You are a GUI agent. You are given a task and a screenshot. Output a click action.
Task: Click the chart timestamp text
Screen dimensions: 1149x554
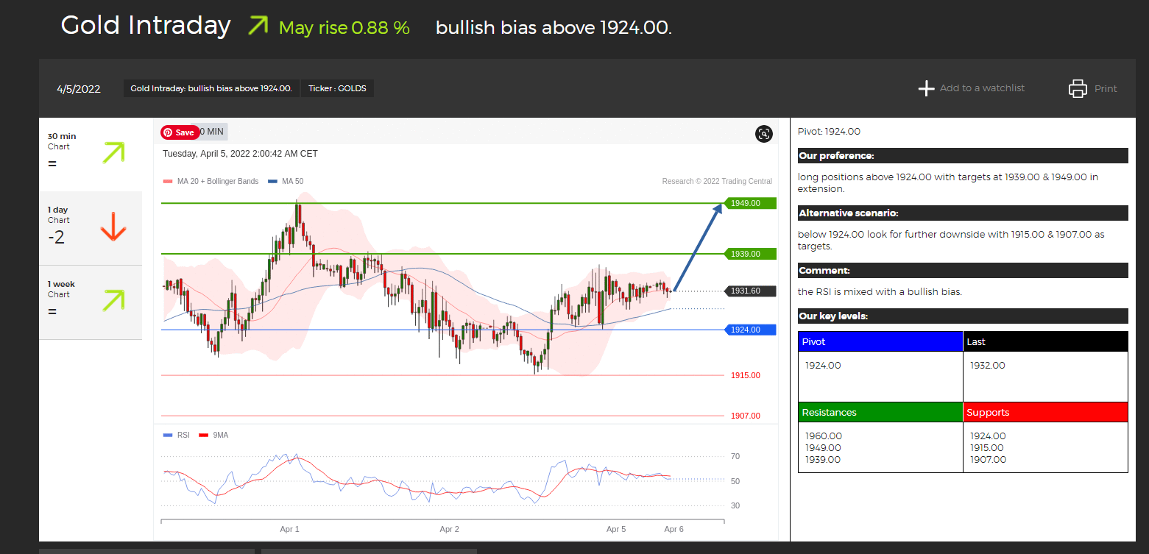coord(240,154)
